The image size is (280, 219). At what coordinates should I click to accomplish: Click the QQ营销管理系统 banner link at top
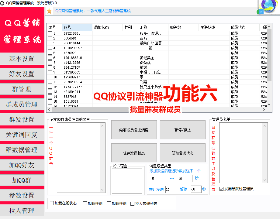tap(93, 11)
